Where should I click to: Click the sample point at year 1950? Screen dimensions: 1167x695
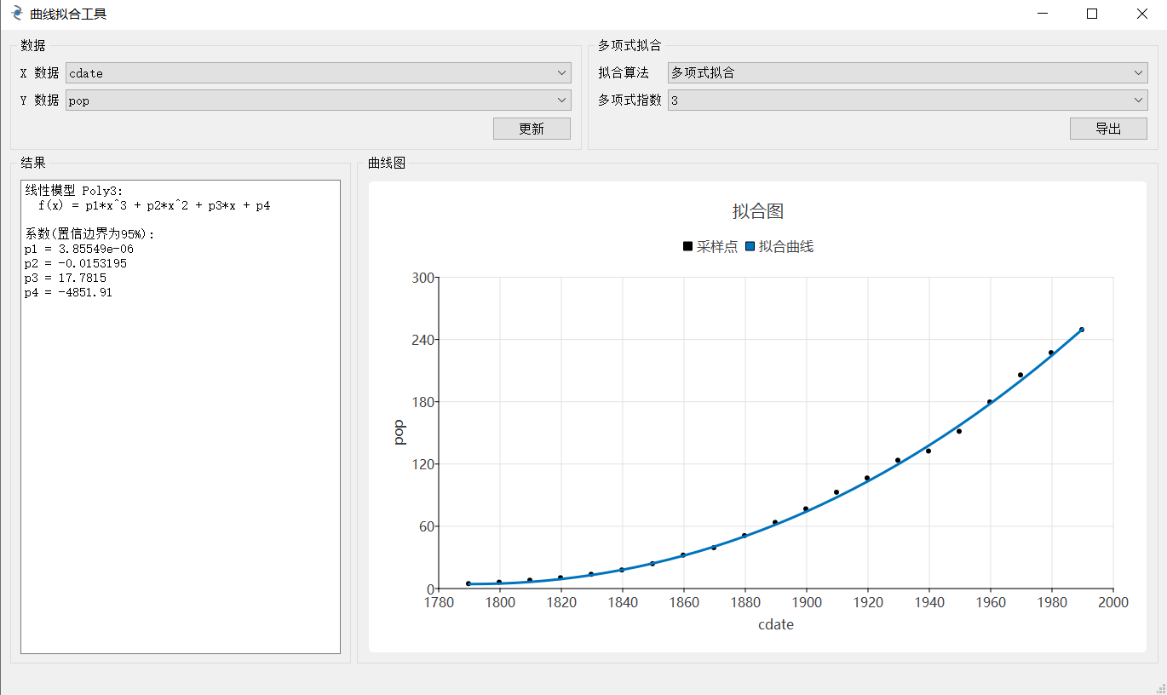point(959,431)
